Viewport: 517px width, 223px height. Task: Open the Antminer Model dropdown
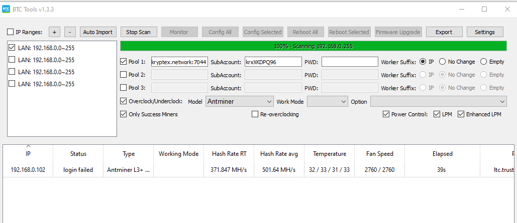[x=240, y=102]
